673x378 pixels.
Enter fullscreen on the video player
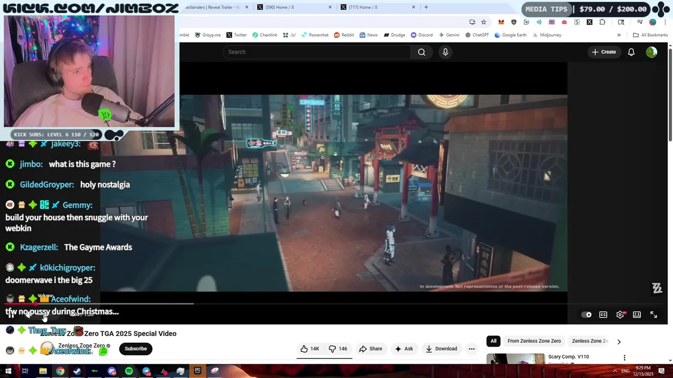pos(654,314)
